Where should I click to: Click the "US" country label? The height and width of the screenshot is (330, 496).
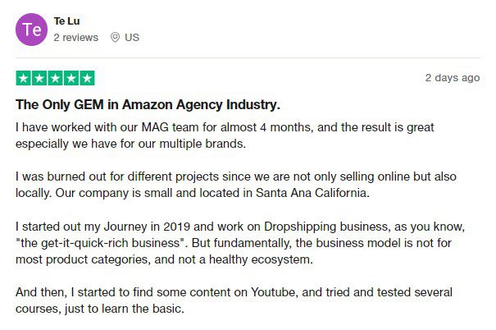coord(132,38)
